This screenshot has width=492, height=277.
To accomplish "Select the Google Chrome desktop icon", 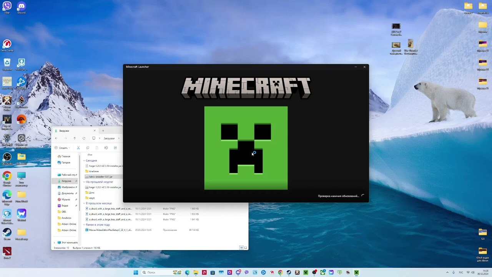I will point(7,178).
